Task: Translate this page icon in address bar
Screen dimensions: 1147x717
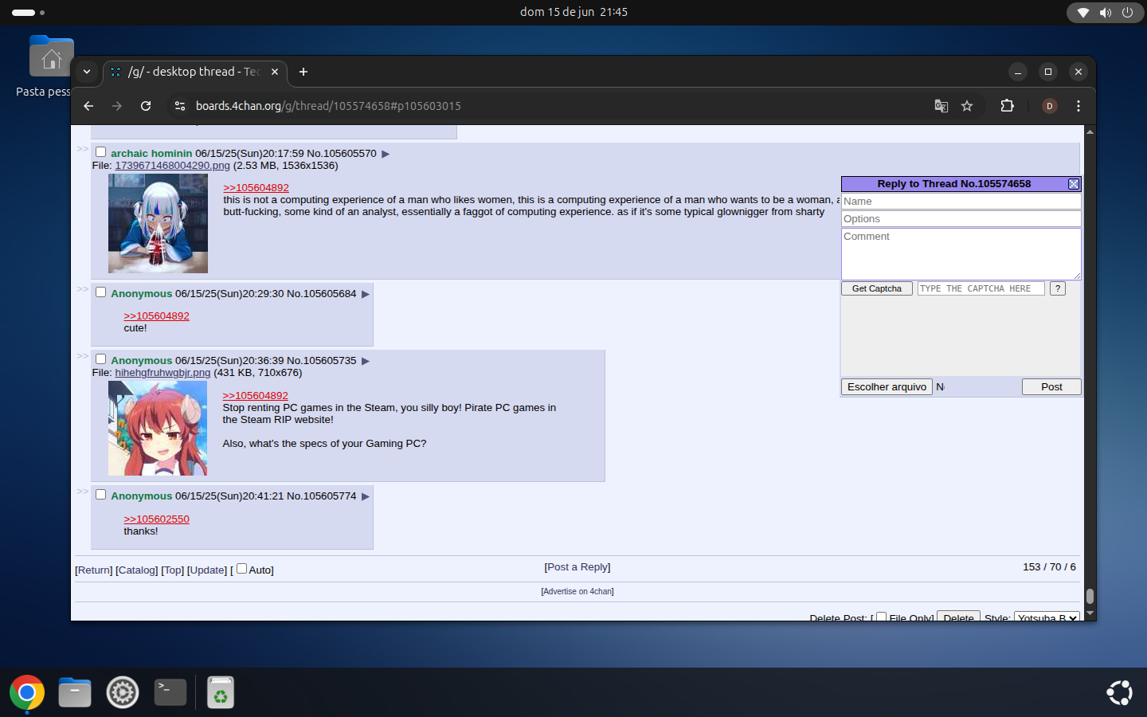Action: pos(941,106)
